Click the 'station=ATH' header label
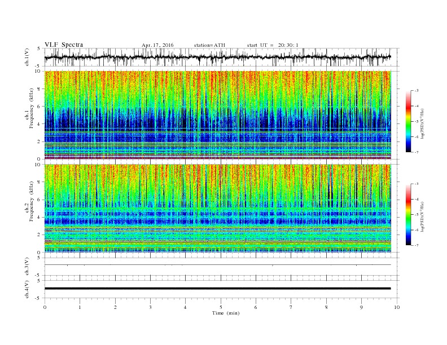This screenshot has height=345, width=447. coord(209,45)
